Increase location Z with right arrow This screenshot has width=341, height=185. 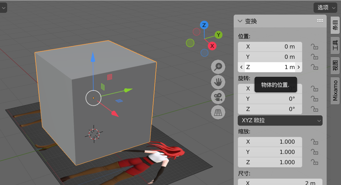[x=299, y=67]
